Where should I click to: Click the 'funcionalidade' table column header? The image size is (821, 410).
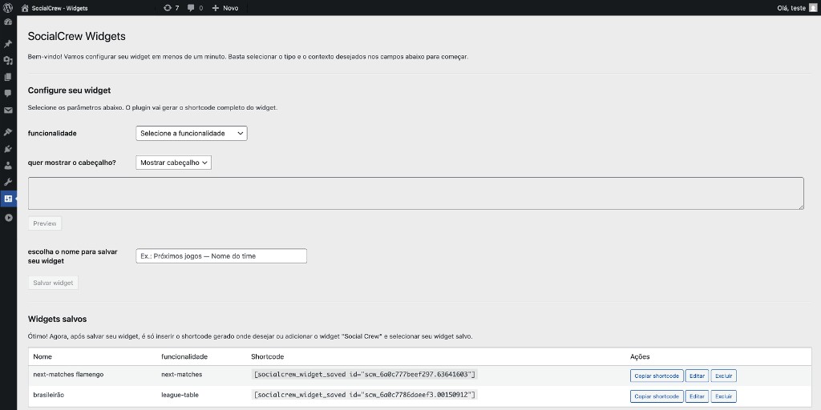coord(185,356)
